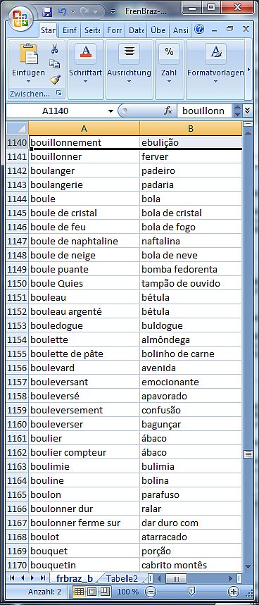Click the zoom out minus button
This screenshot has height=605, width=259.
[151, 592]
